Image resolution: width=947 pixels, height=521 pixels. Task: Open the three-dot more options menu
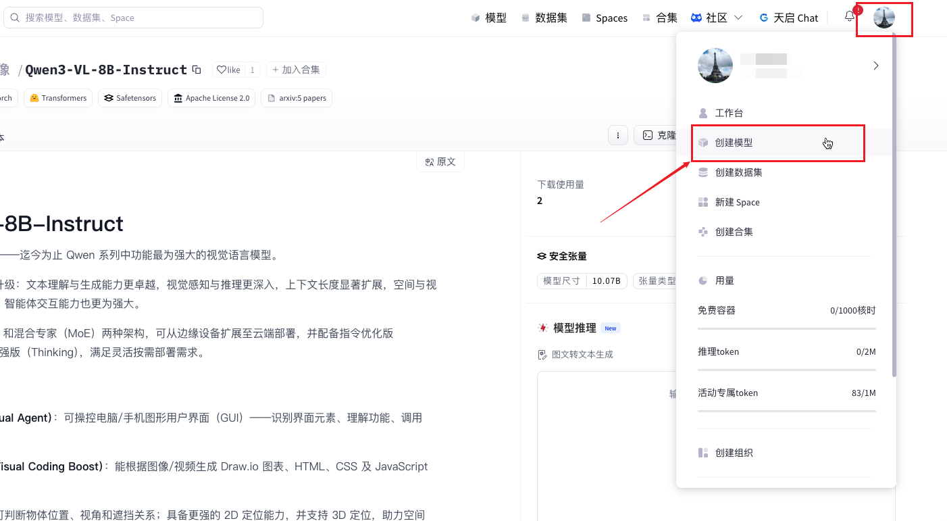(618, 135)
